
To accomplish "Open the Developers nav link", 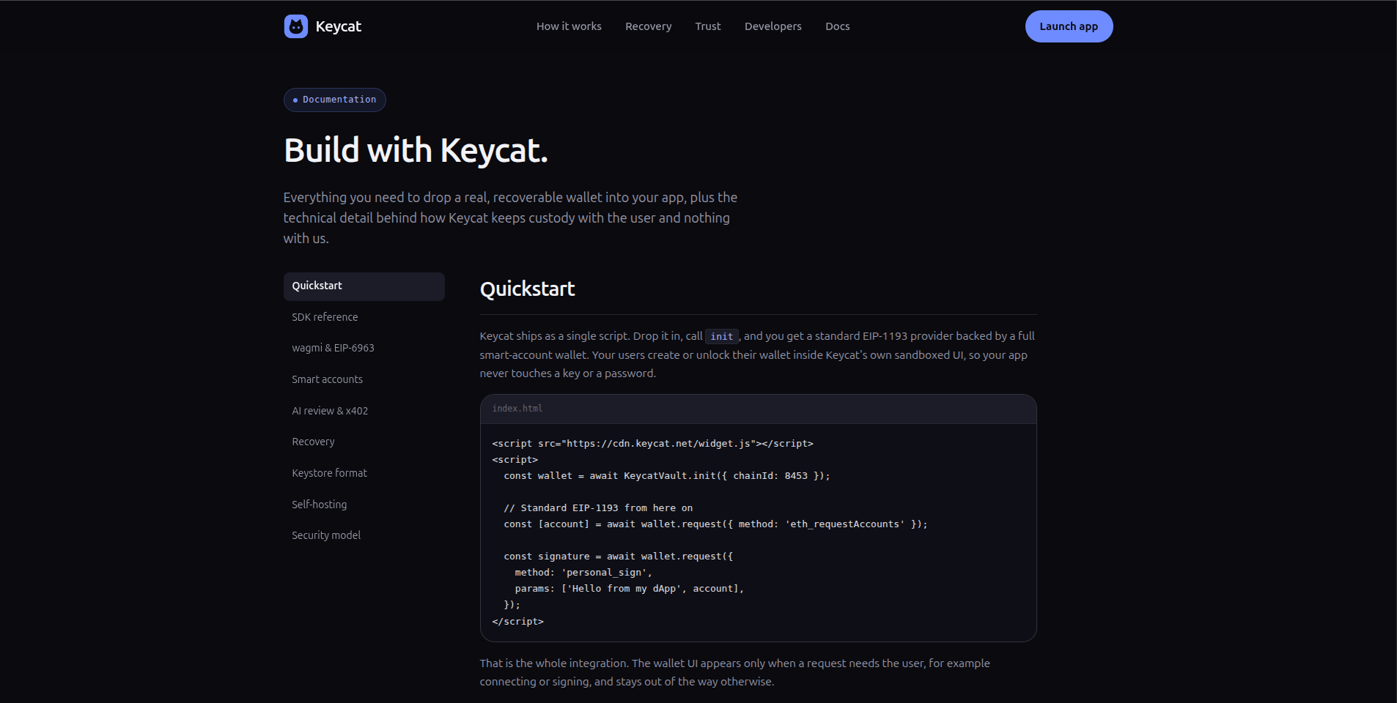I will pos(773,26).
